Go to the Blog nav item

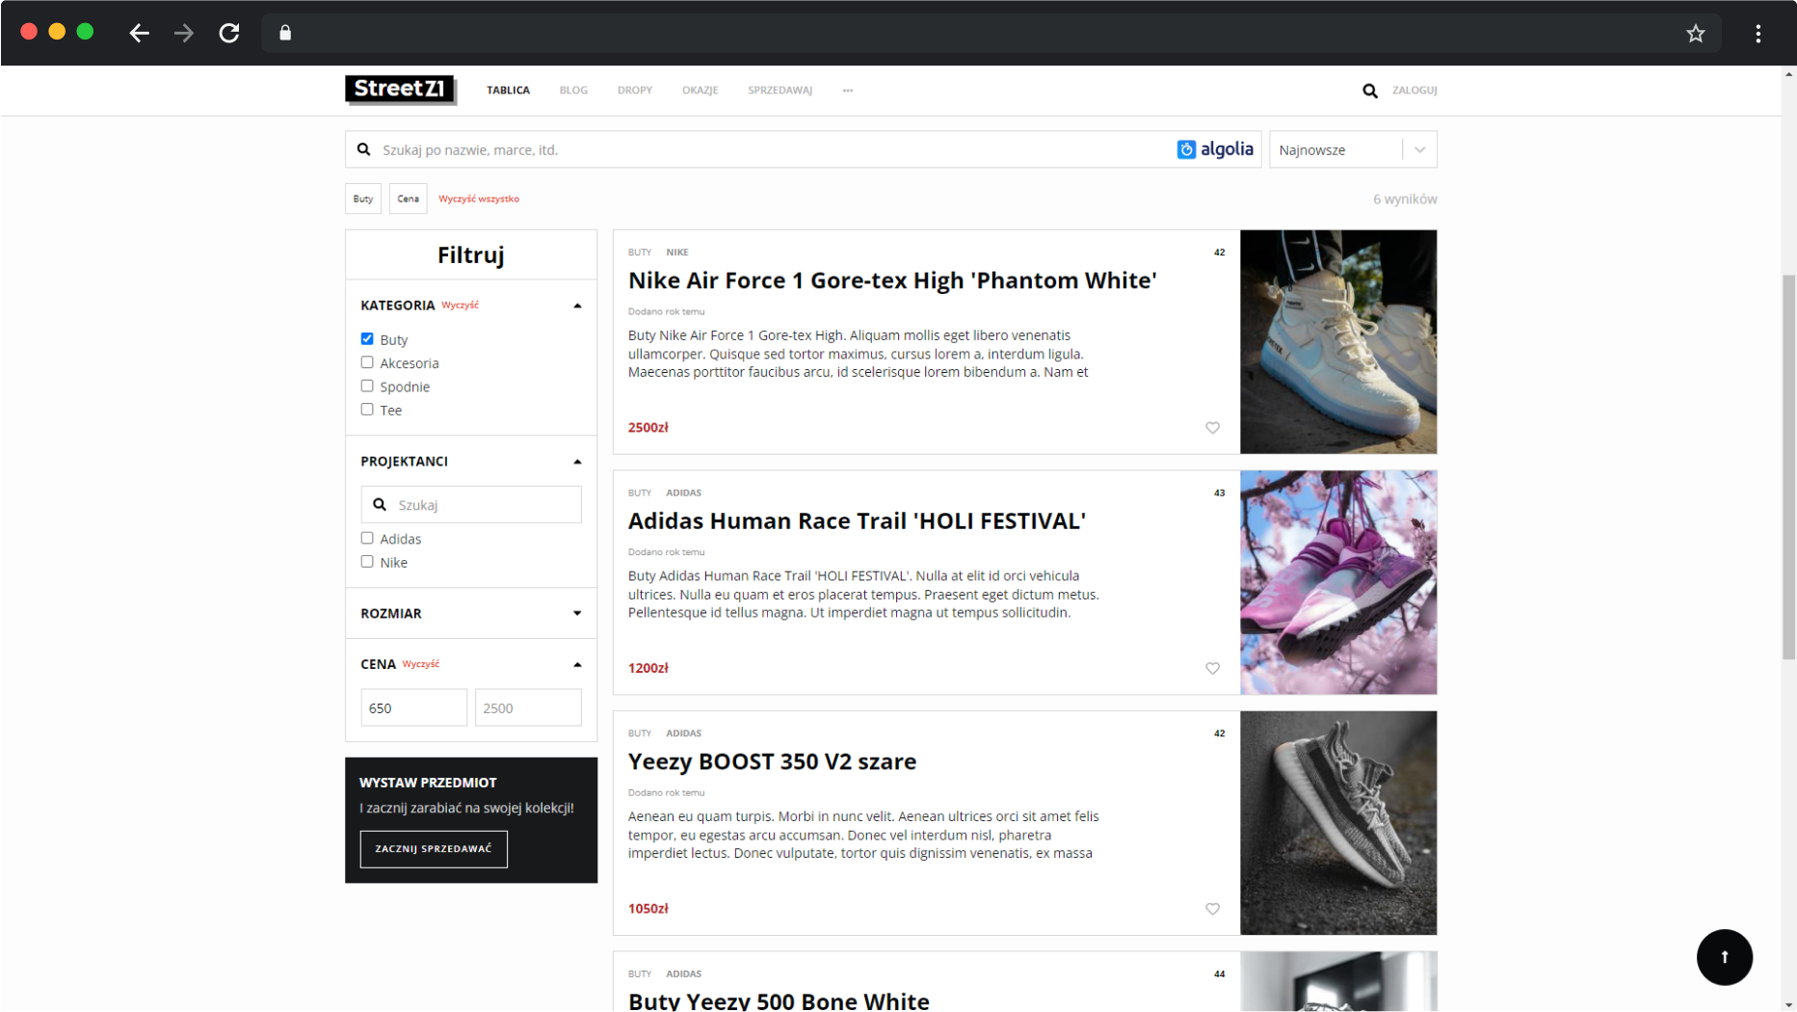click(x=573, y=91)
